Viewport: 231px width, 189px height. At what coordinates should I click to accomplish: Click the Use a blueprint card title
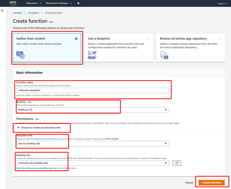pyautogui.click(x=99, y=38)
